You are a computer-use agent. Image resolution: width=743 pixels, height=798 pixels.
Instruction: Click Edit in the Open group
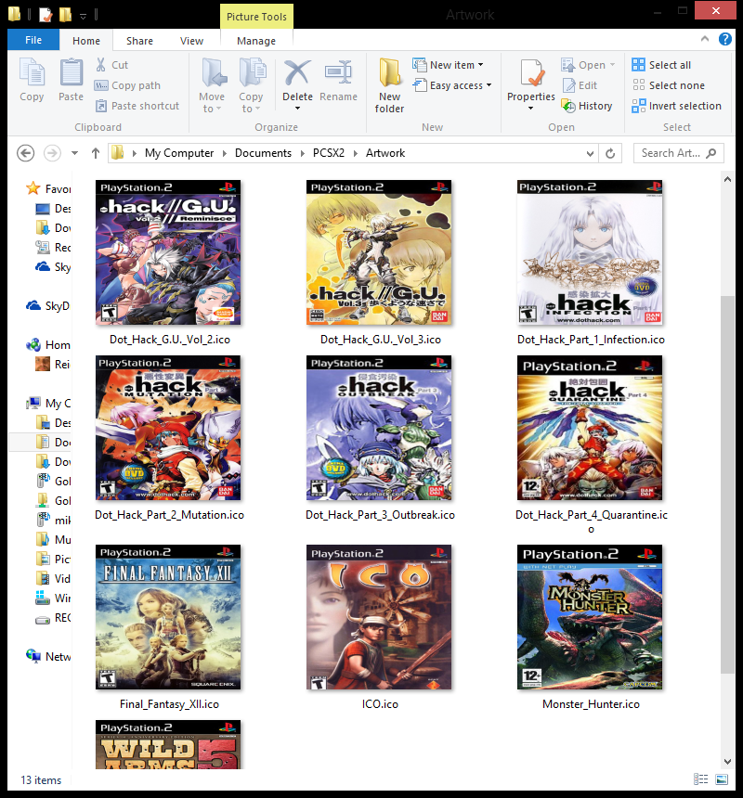pyautogui.click(x=580, y=85)
